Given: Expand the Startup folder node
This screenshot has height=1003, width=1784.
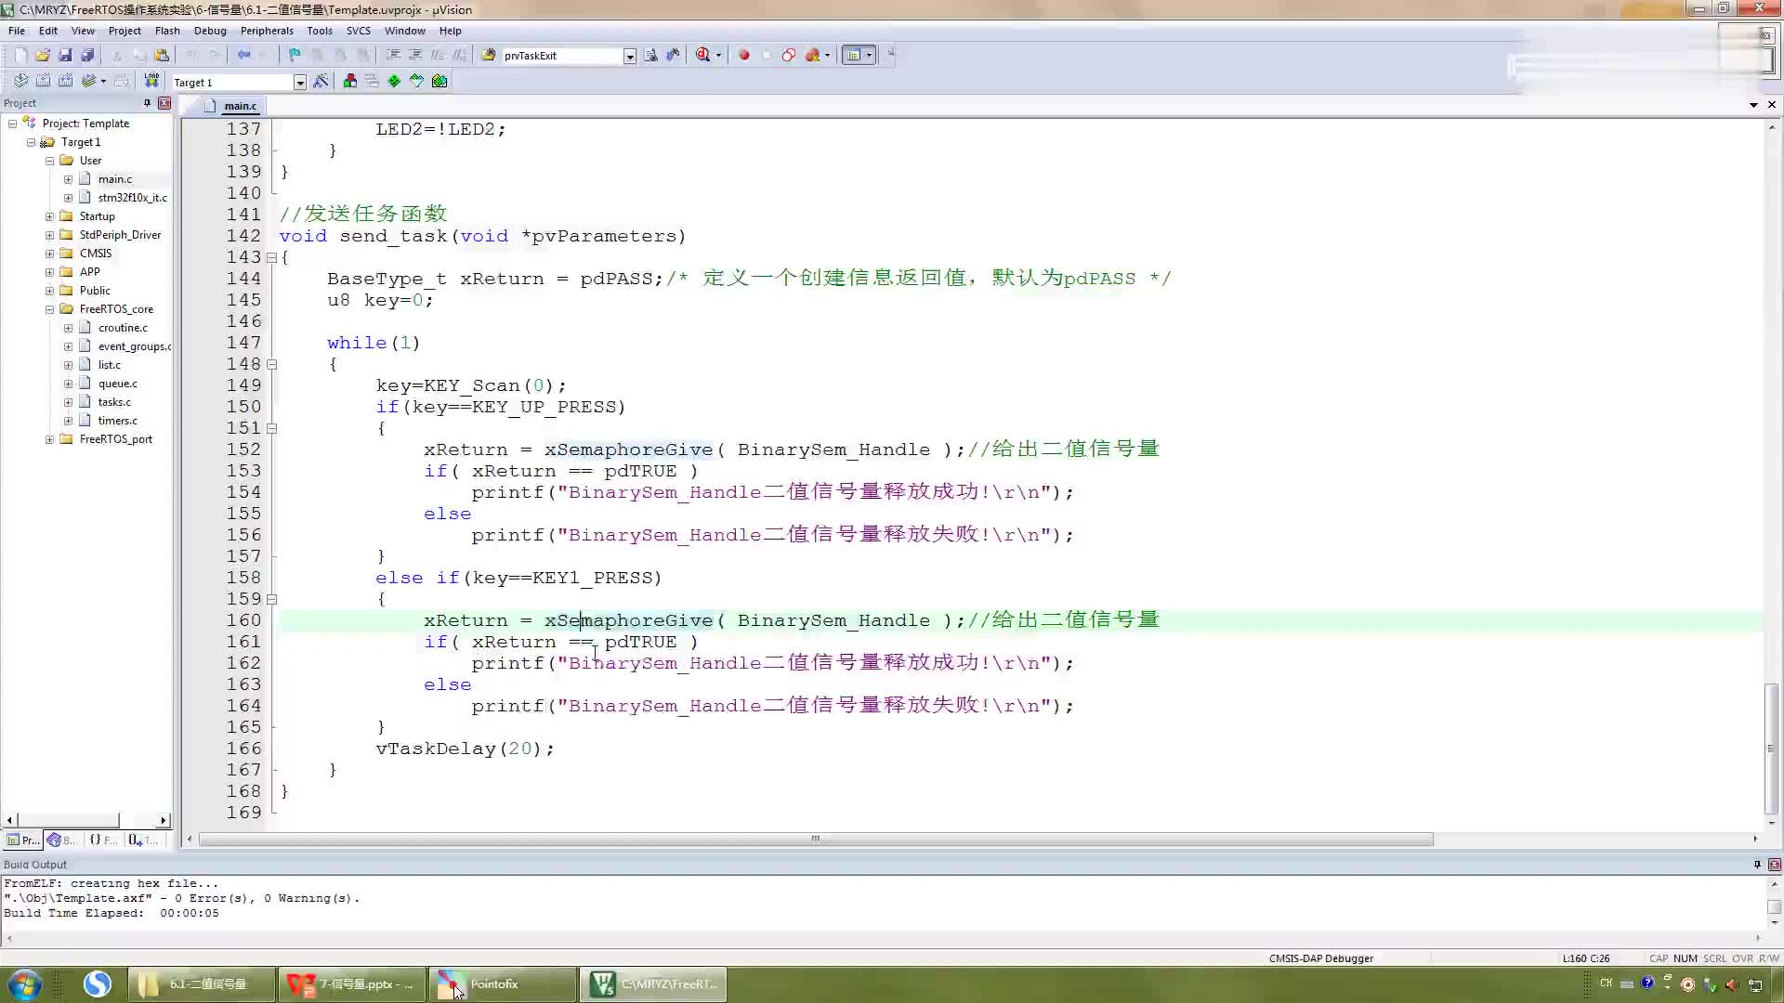Looking at the screenshot, I should coord(49,216).
